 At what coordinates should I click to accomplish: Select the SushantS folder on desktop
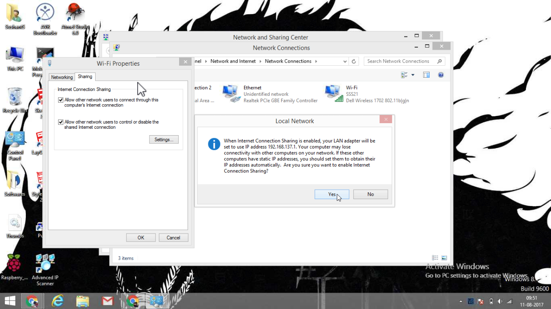15,16
